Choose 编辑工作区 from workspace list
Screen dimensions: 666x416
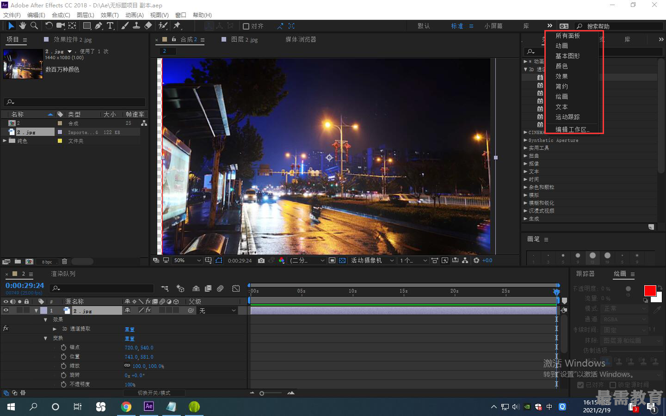click(573, 129)
